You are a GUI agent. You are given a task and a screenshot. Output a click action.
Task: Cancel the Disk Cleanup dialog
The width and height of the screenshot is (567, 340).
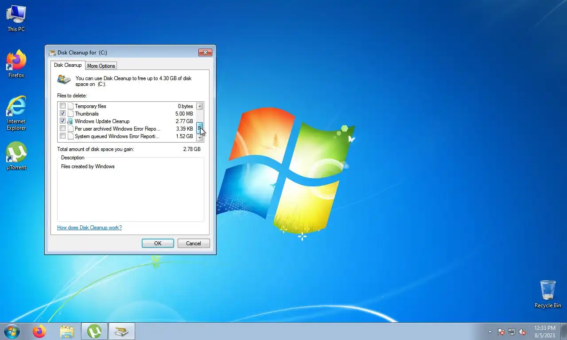point(194,243)
